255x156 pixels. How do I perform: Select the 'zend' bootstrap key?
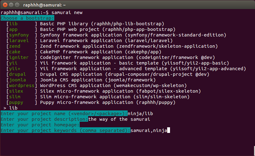tap(15, 46)
